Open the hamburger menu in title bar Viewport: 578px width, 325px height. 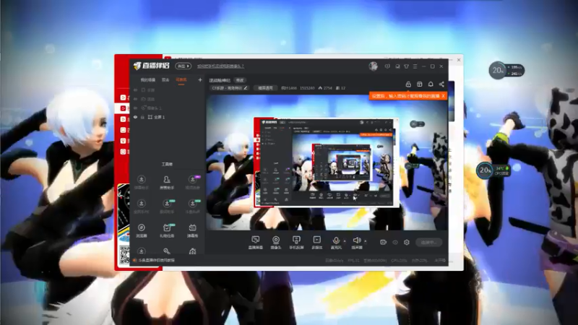415,66
